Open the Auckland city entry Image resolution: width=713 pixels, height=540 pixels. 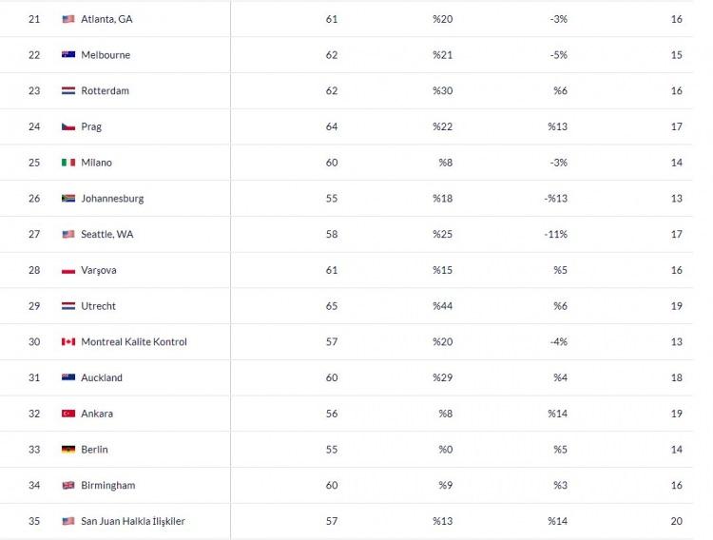coord(102,377)
